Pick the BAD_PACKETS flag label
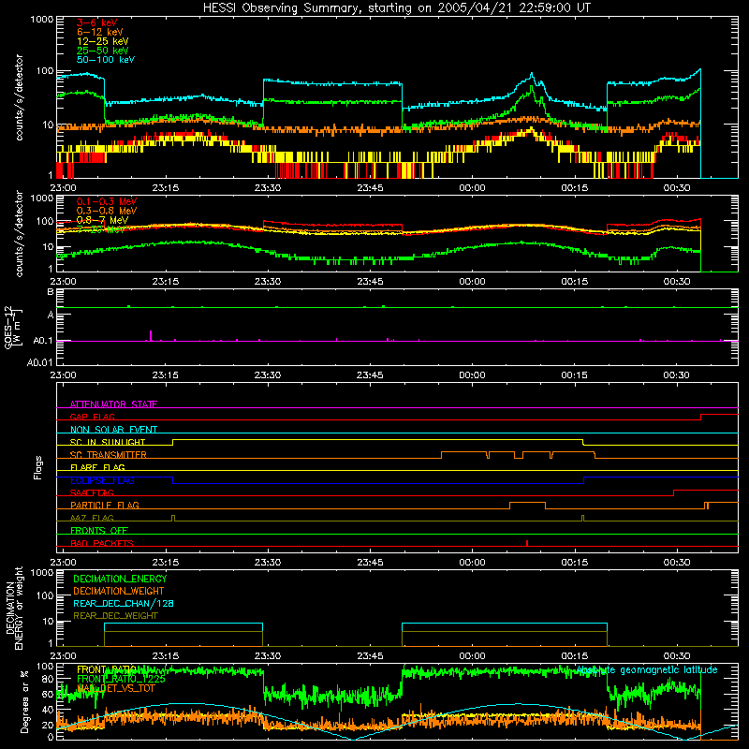 tap(102, 543)
